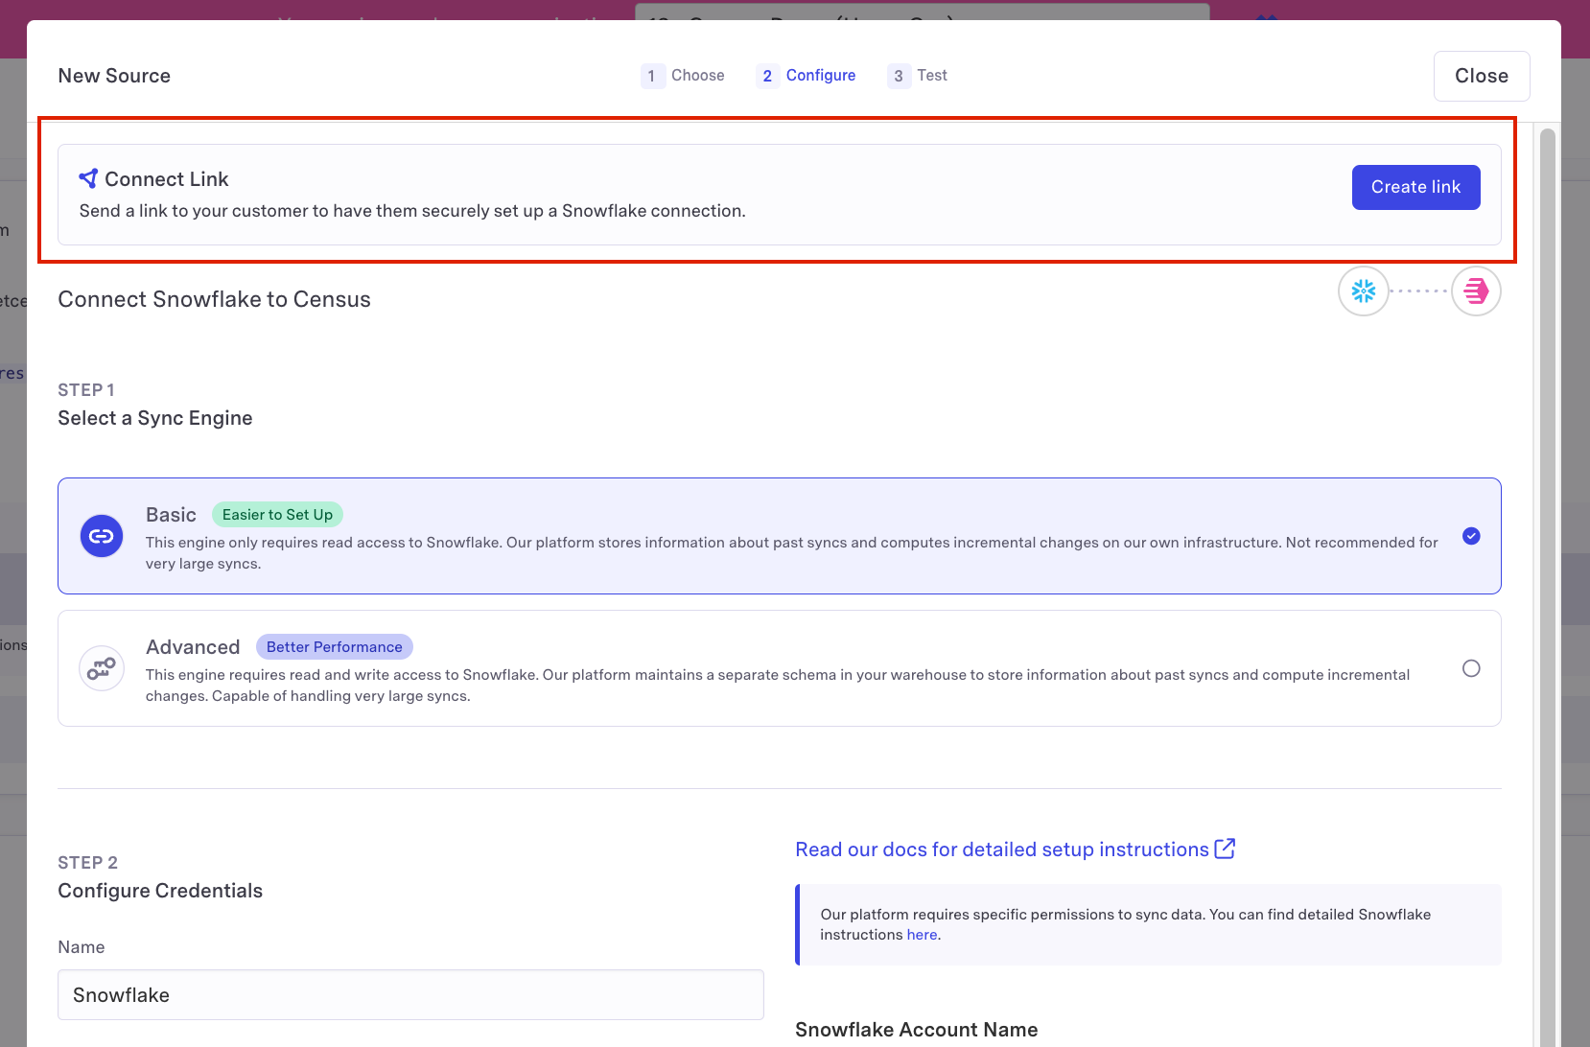Follow the 'here' Snowflake instructions link
This screenshot has width=1590, height=1047.
click(922, 935)
